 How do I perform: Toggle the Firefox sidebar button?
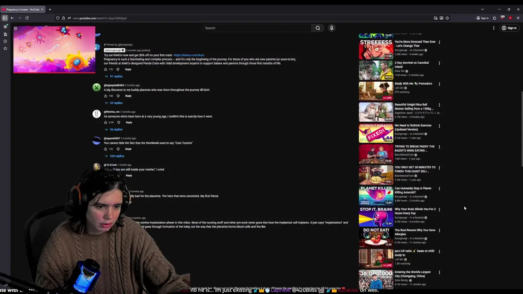click(x=5, y=18)
